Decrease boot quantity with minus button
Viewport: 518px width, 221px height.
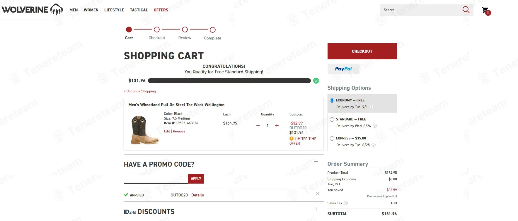[258, 125]
